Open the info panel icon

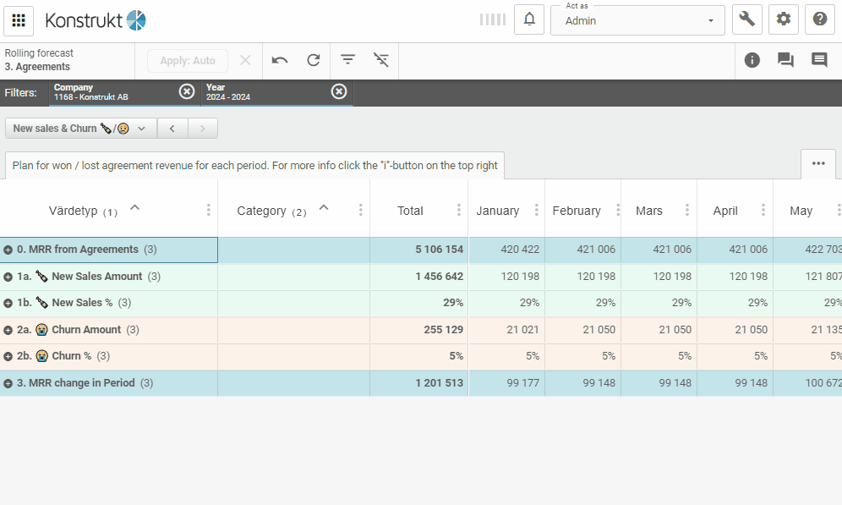[x=752, y=60]
